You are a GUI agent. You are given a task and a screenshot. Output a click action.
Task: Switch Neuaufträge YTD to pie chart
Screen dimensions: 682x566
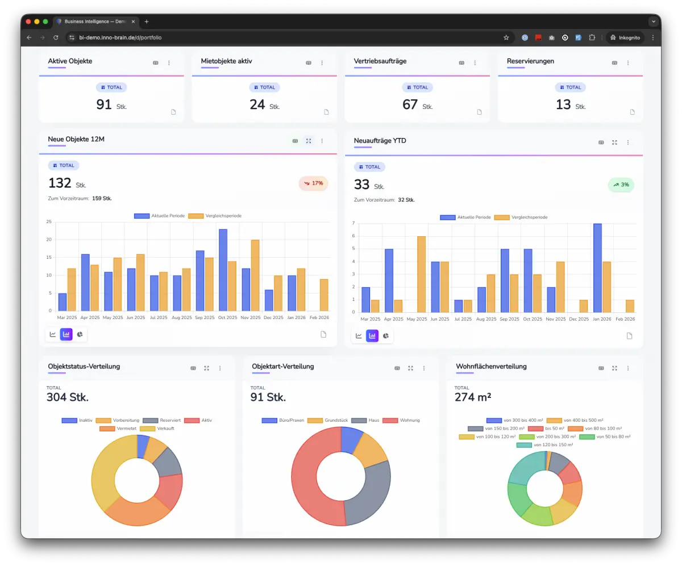tap(386, 336)
